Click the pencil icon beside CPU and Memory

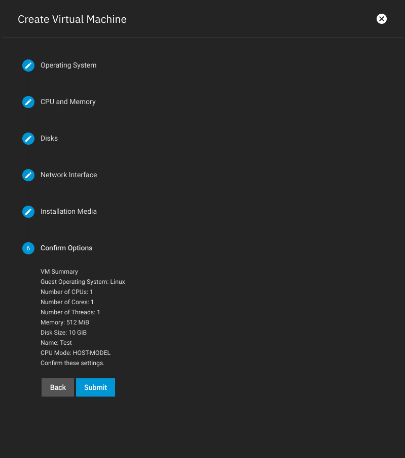[x=28, y=102]
